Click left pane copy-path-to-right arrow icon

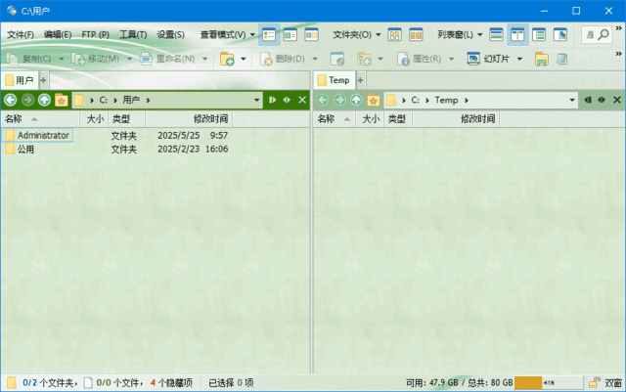272,100
